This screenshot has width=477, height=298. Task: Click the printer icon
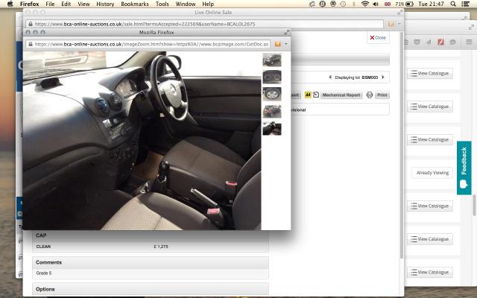370,95
